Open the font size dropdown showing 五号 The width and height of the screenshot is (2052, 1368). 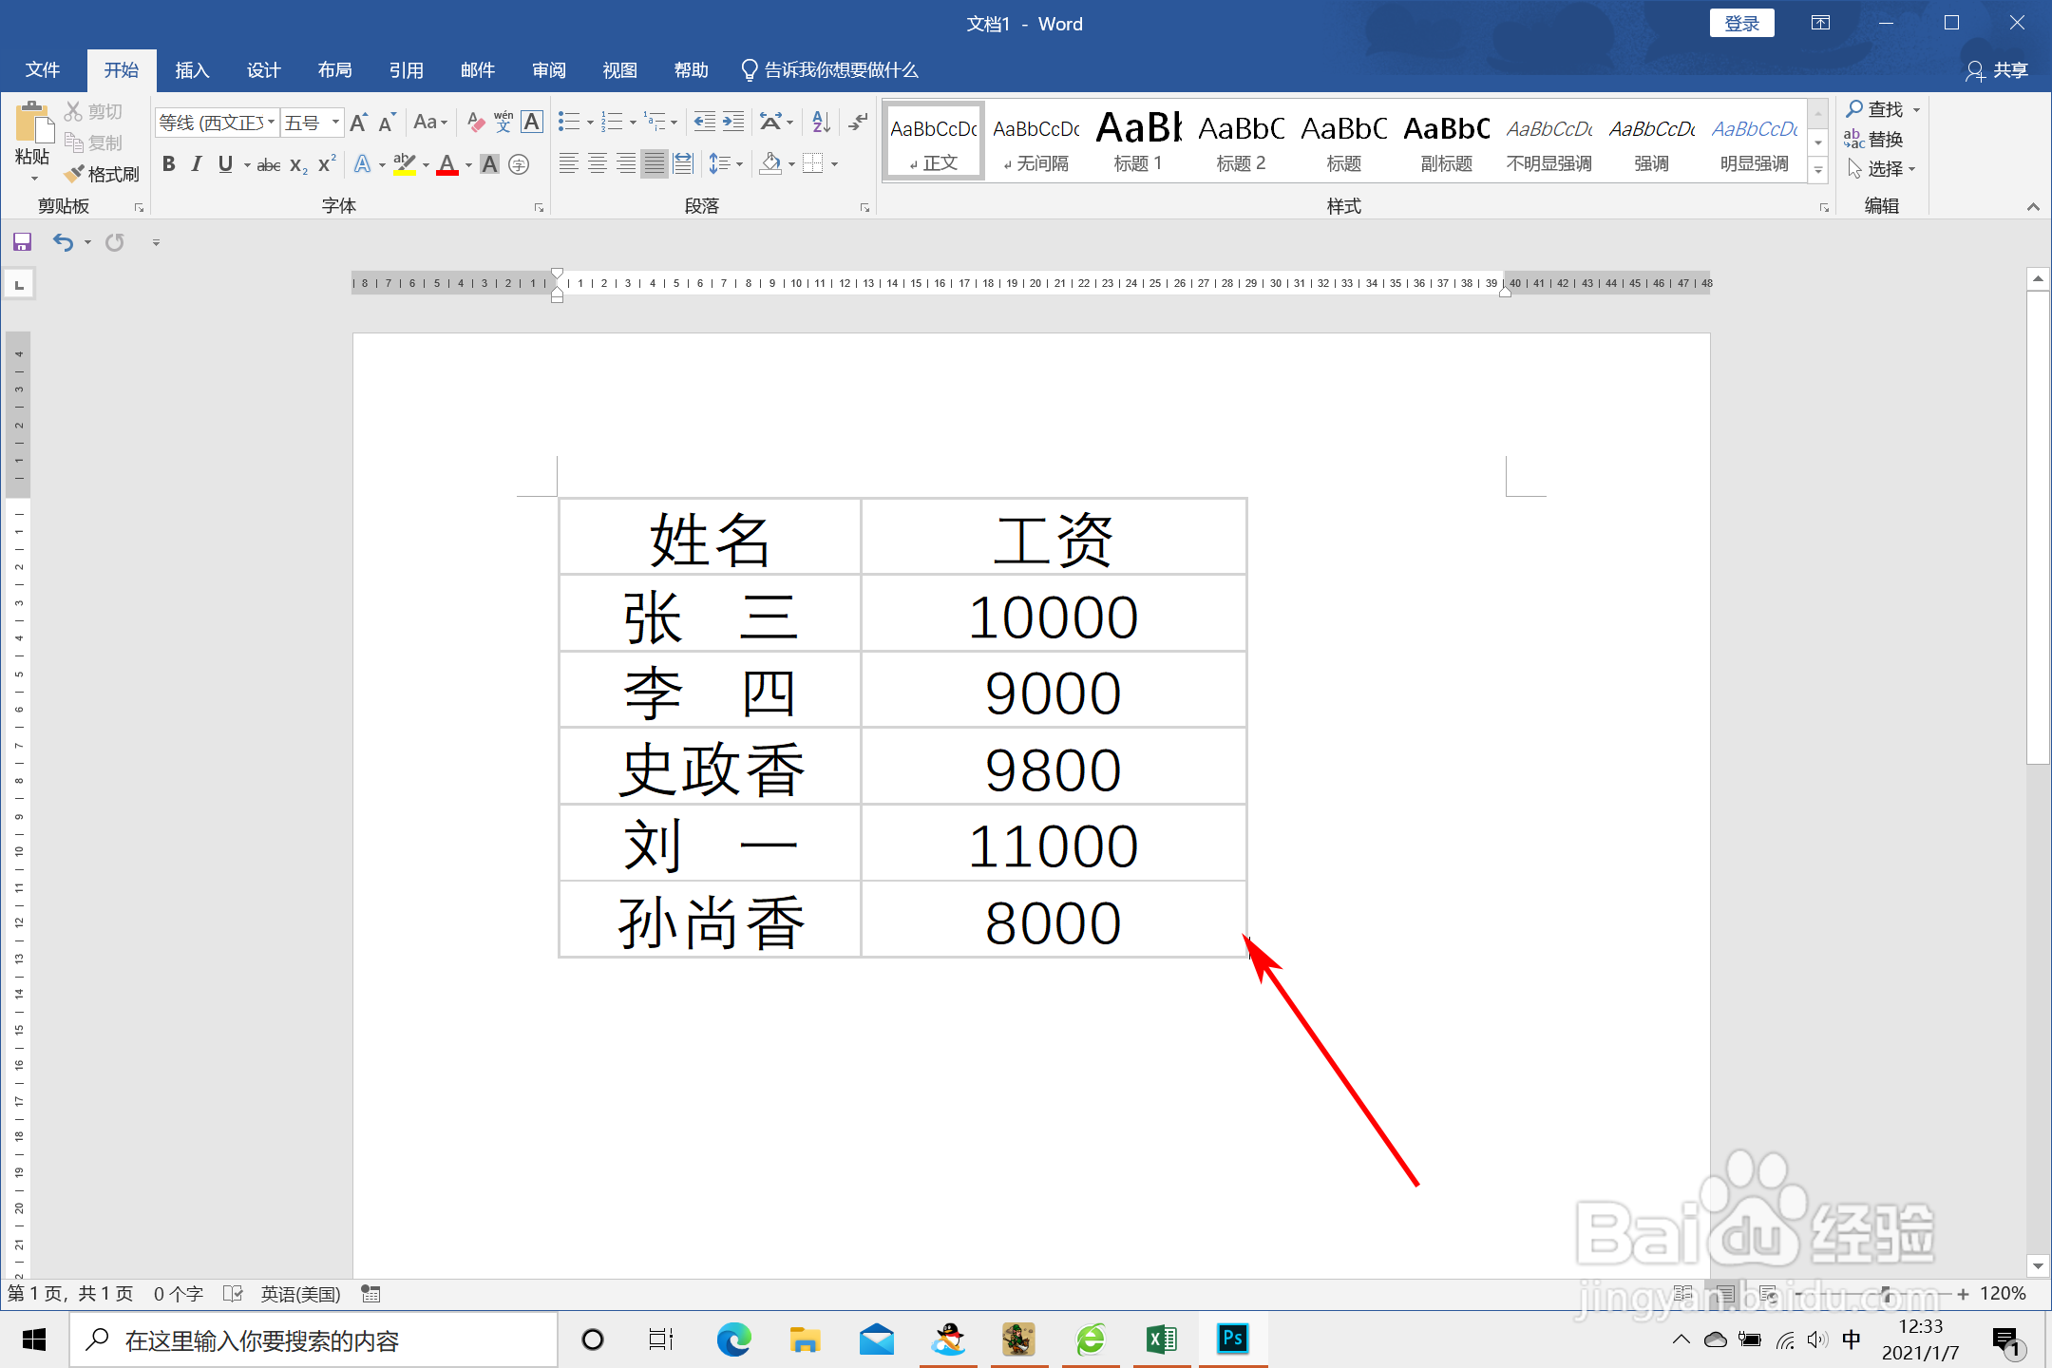[334, 123]
